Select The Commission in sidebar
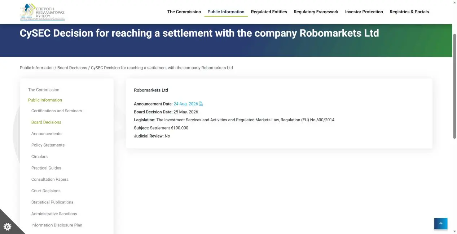The width and height of the screenshot is (457, 234). (x=44, y=90)
